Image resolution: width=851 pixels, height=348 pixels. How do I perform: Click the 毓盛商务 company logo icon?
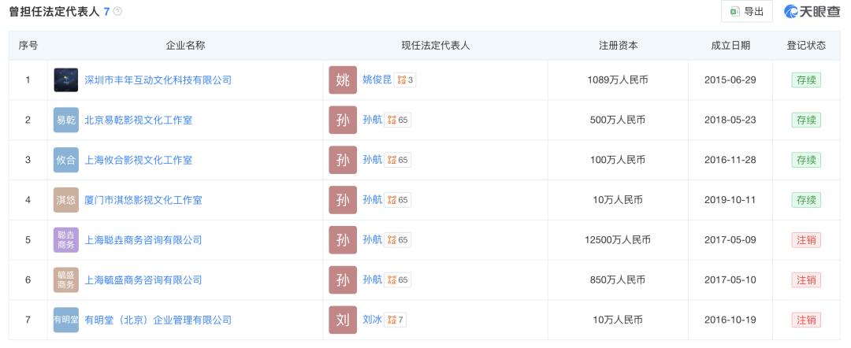coord(66,280)
